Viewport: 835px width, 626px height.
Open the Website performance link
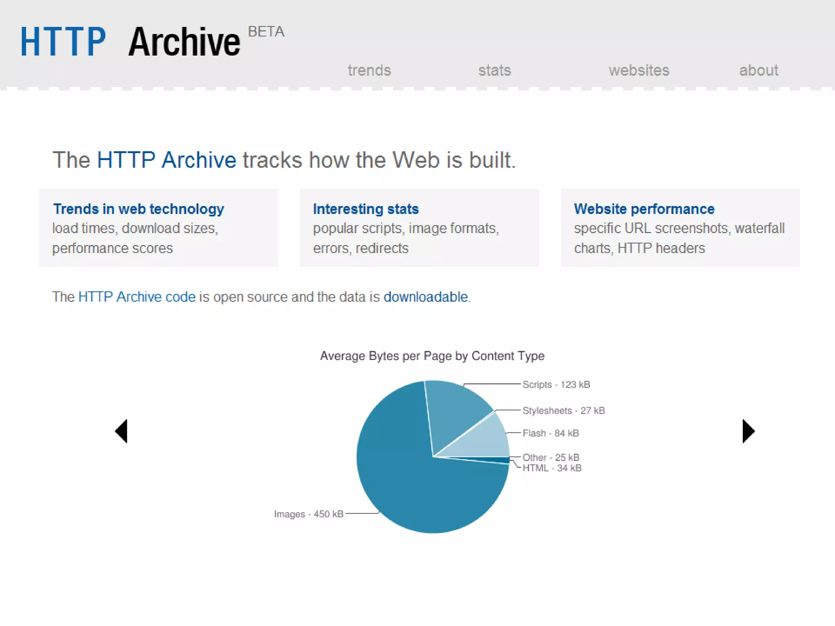[644, 209]
